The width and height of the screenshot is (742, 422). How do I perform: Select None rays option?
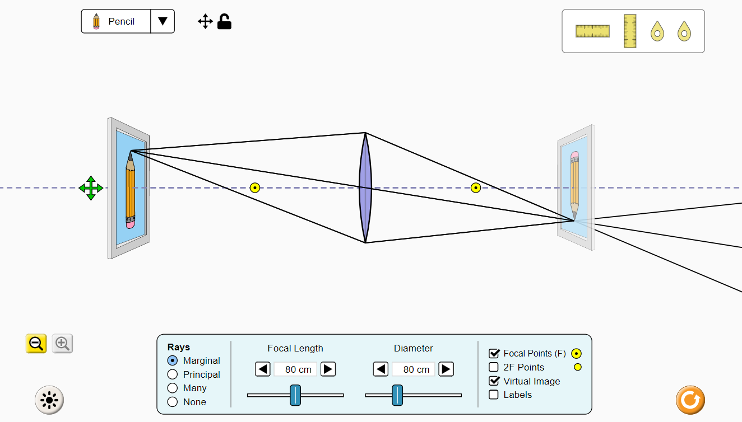pyautogui.click(x=187, y=402)
